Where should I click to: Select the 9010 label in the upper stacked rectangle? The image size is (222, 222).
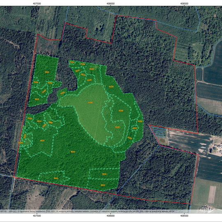[x=104, y=174]
